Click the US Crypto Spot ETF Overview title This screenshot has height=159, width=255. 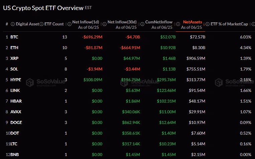[43, 8]
